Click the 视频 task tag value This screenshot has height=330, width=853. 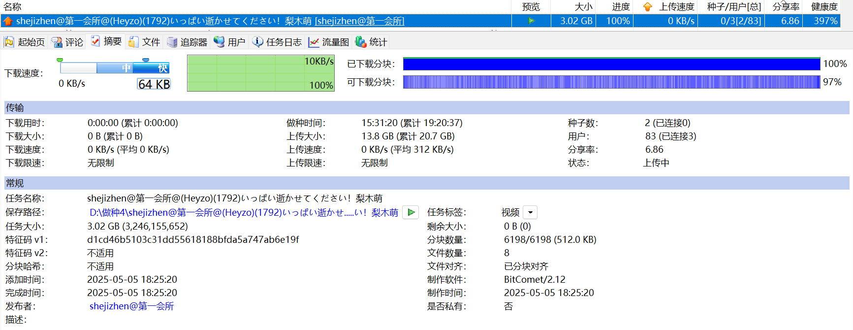click(x=510, y=212)
